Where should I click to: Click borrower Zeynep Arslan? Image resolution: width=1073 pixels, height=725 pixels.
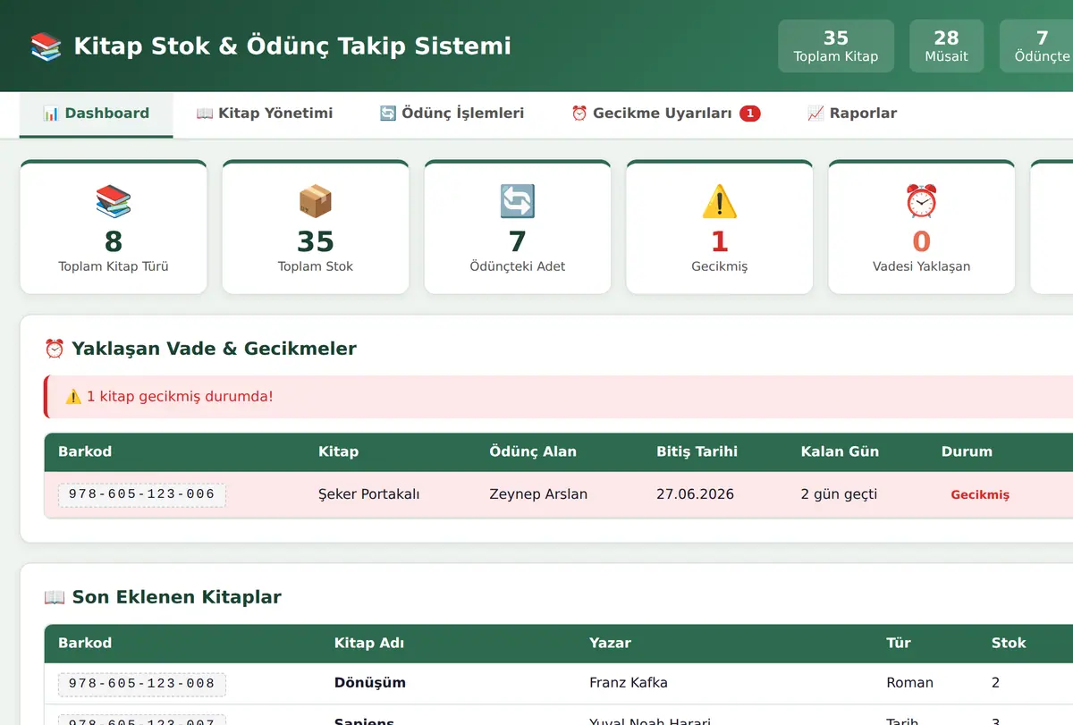[538, 494]
